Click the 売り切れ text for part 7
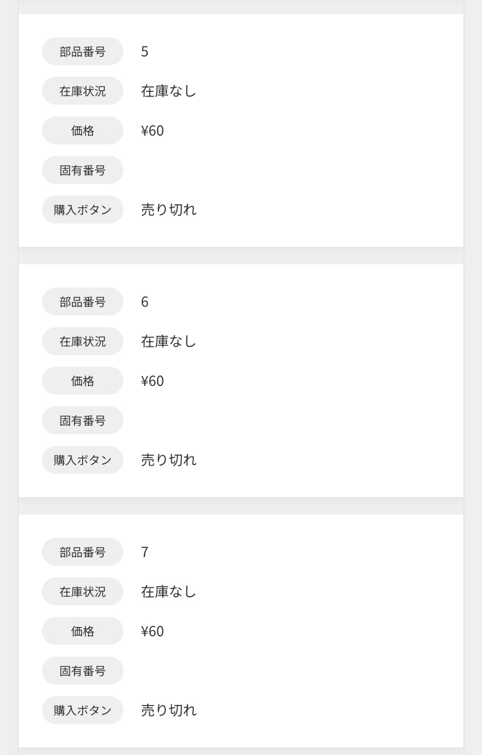Viewport: 482px width, 755px height. pos(169,710)
